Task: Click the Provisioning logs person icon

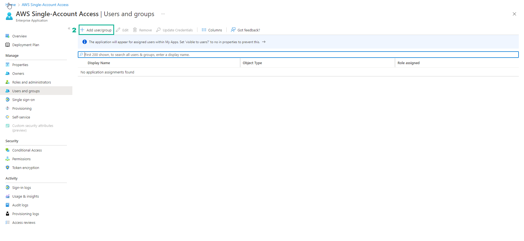Action: 7,214
